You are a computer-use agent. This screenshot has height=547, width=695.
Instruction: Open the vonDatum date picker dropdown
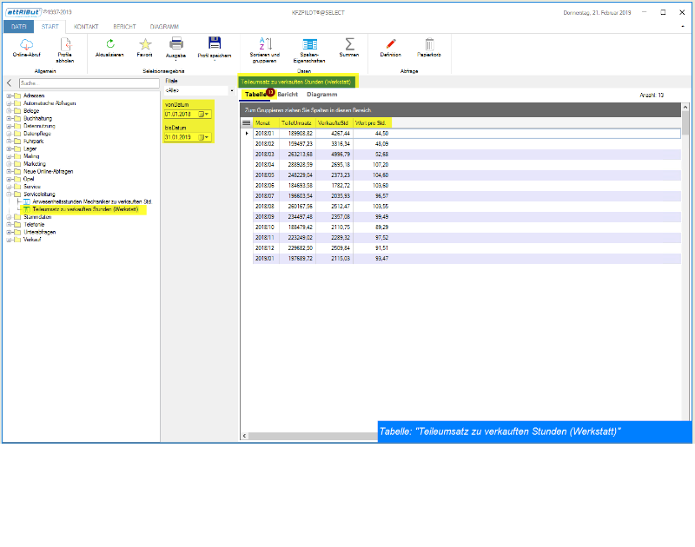[204, 114]
